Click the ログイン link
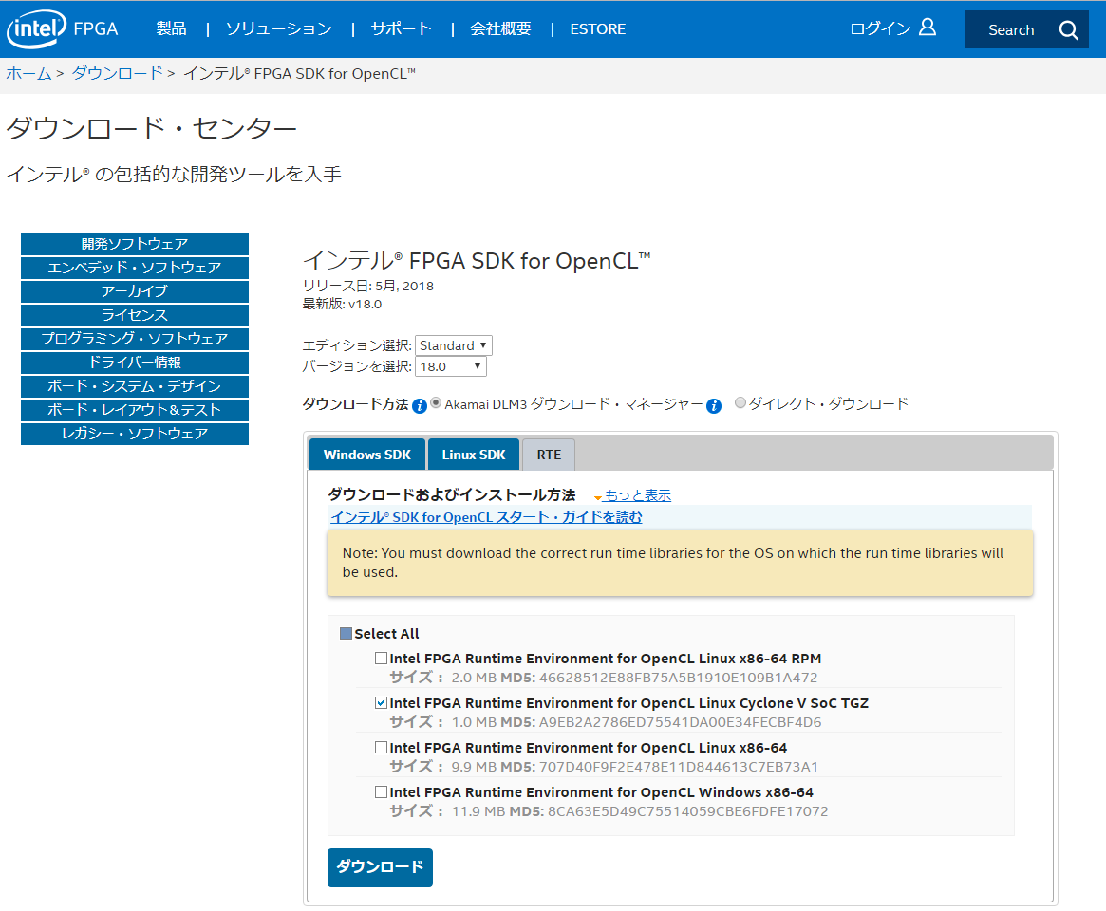 (880, 28)
